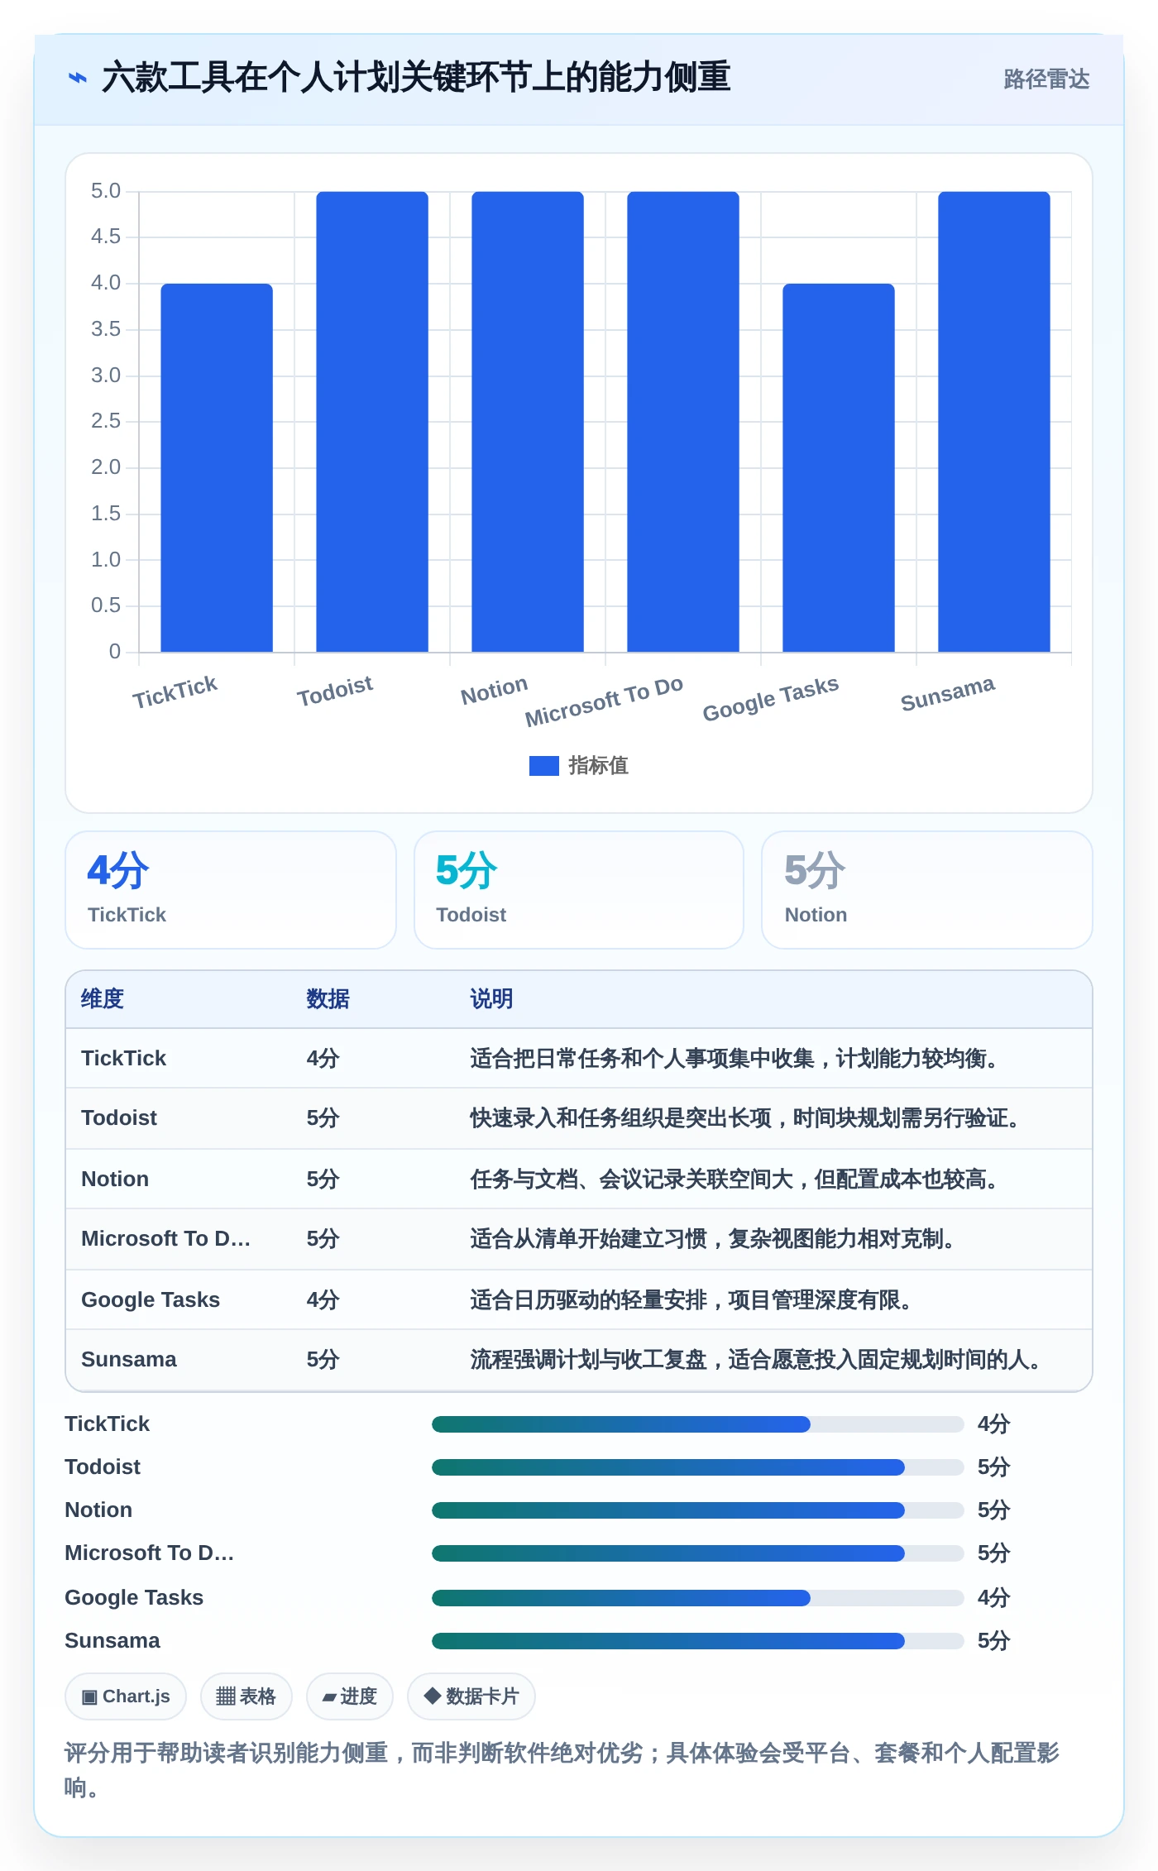Click the Microsoft To Do x-axis label
Screen dimensions: 1158x1871
click(x=605, y=702)
